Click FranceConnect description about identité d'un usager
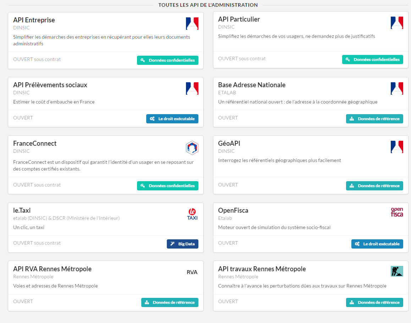Image resolution: width=411 pixels, height=323 pixels. point(103,166)
